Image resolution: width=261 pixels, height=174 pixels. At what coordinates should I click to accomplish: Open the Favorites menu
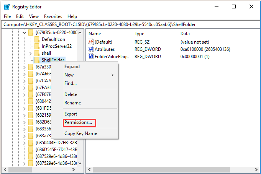point(53,16)
